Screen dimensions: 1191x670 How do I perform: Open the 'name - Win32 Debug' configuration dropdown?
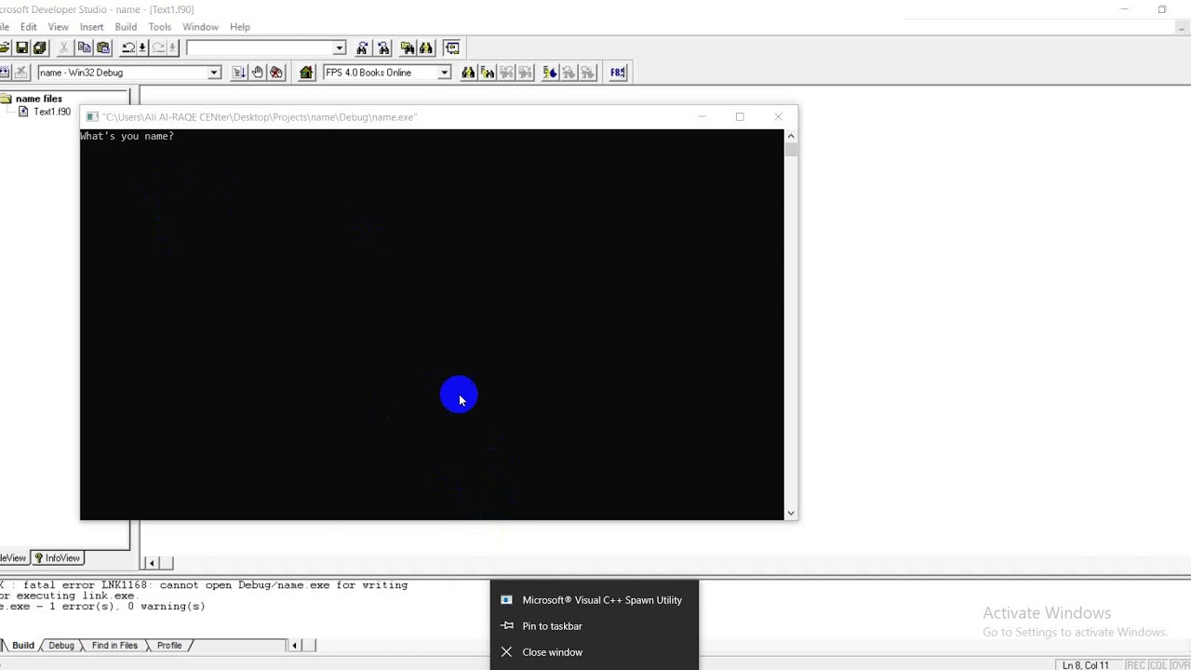tap(214, 73)
